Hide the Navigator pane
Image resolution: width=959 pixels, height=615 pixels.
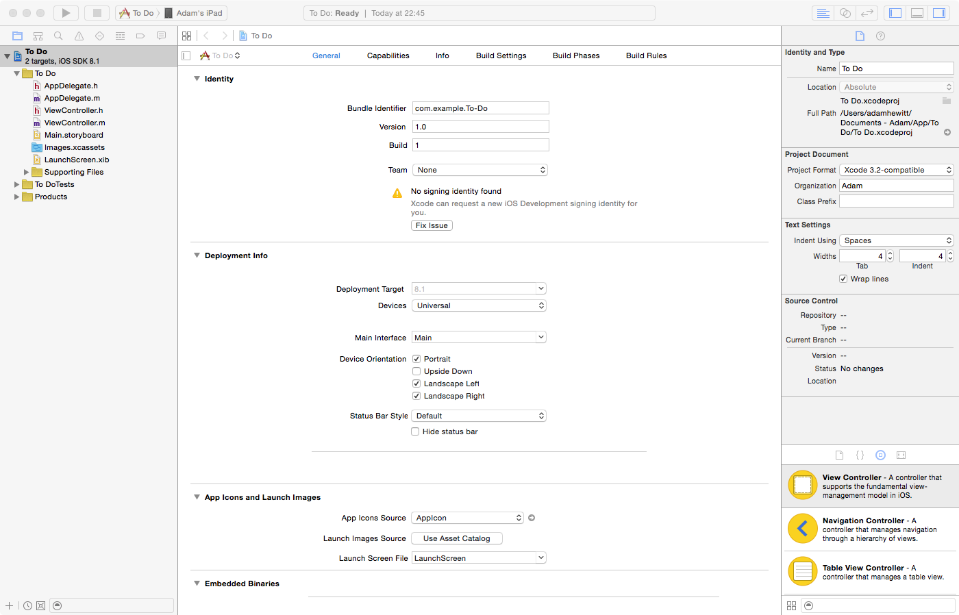tap(895, 13)
